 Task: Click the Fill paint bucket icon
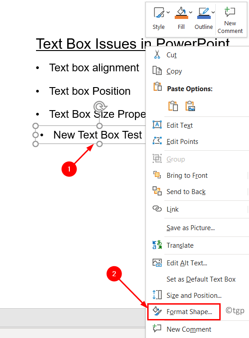pyautogui.click(x=181, y=11)
